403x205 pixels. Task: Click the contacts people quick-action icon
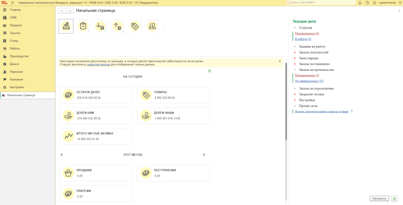[x=152, y=26]
